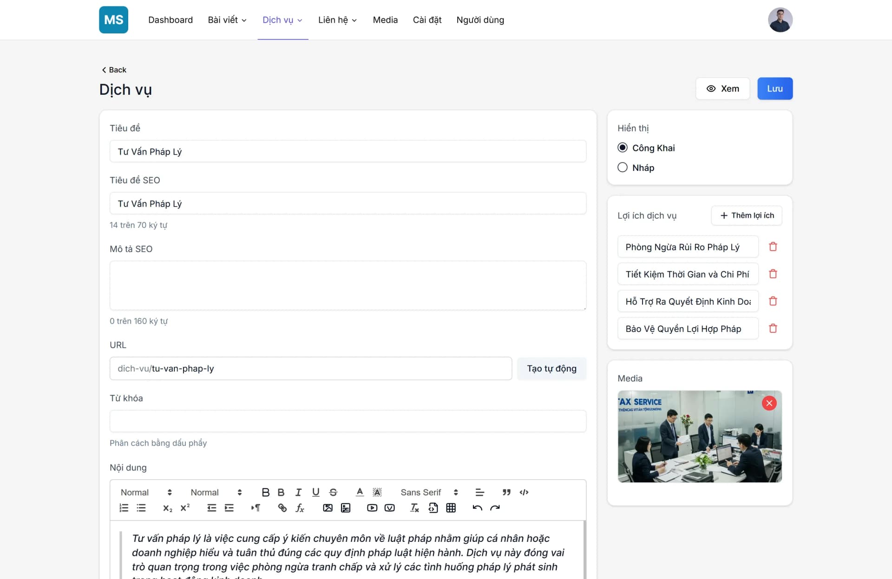Screen dimensions: 892x579
Task: Insert an image into the content editor
Action: (328, 508)
